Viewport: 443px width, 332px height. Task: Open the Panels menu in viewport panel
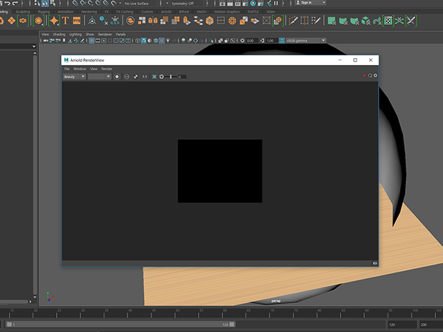pyautogui.click(x=120, y=35)
